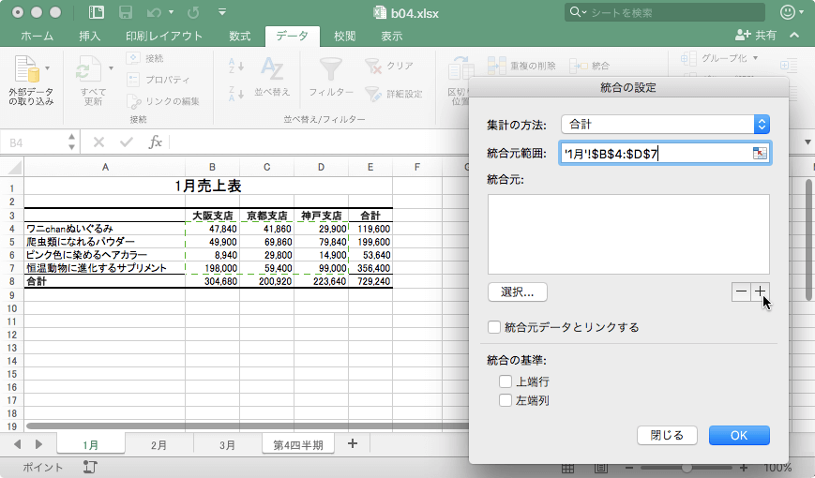Sort ascending with the A-Z icon

tap(236, 66)
